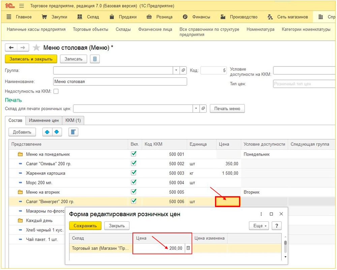Open calculator icon in Цена field

click(x=188, y=248)
